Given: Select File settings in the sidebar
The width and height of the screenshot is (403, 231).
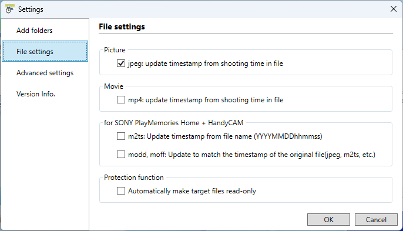Looking at the screenshot, I should [45, 52].
